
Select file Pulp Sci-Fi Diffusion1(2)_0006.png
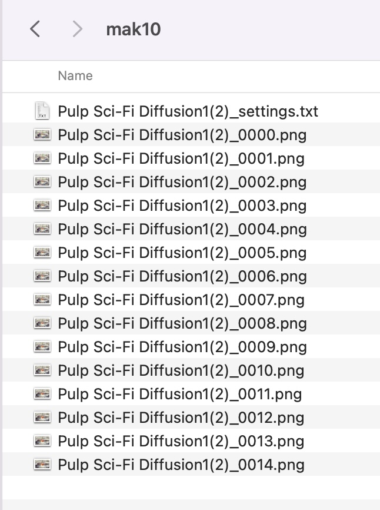click(182, 276)
